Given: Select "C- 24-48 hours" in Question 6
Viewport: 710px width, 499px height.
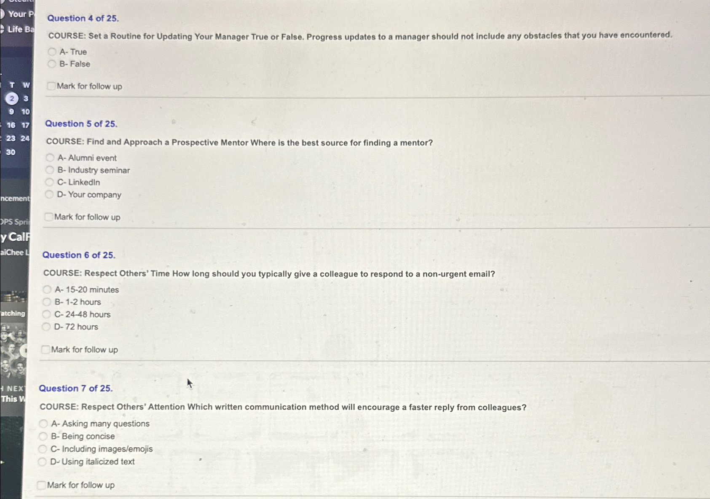Looking at the screenshot, I should (46, 314).
